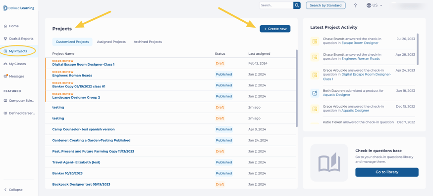Click the open book library illustration
Viewport: 433px width, 196px height.
click(329, 163)
